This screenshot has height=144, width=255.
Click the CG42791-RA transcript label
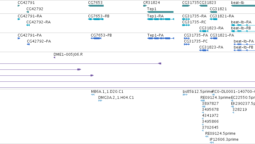30,16
